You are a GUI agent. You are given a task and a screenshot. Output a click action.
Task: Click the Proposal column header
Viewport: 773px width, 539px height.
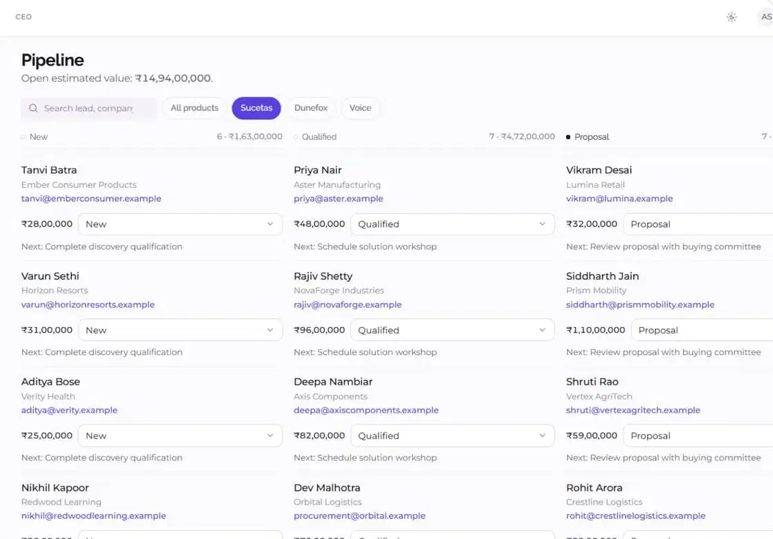pos(592,137)
